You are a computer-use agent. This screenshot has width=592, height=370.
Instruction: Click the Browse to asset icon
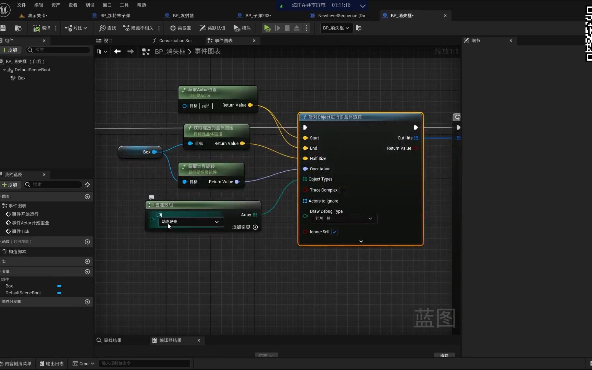click(18, 28)
